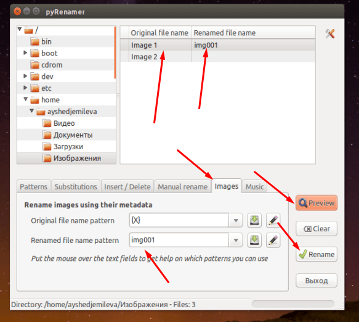The height and width of the screenshot is (322, 359).
Task: Switch to the Music tab
Action: click(x=254, y=187)
